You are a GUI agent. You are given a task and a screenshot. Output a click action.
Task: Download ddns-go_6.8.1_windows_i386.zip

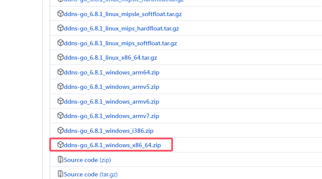[108, 131]
